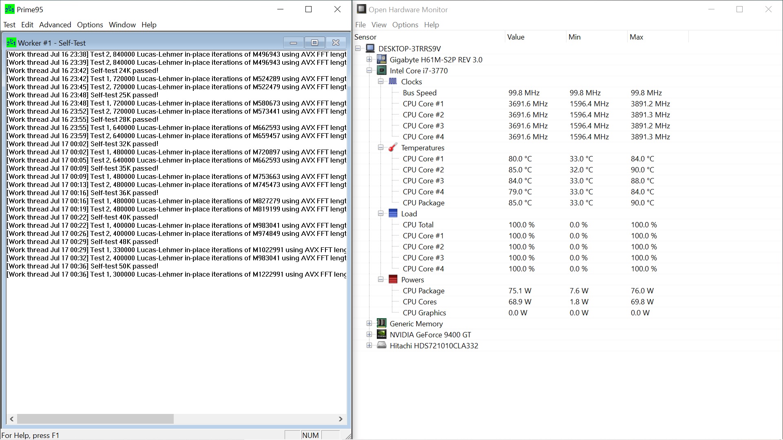Click the Generic Memory icon

point(381,323)
